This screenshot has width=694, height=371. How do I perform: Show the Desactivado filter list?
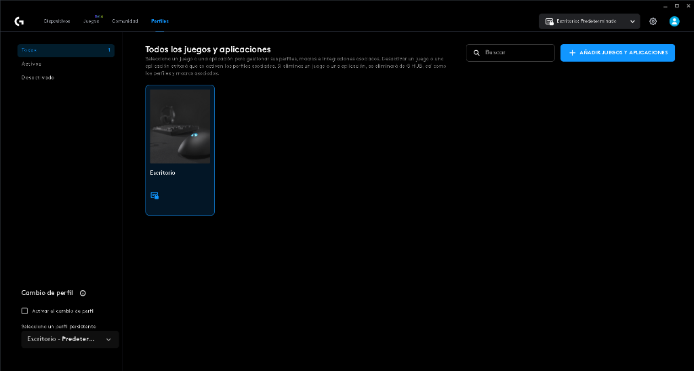(38, 77)
